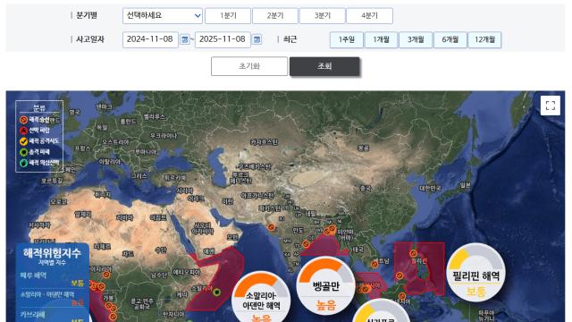The image size is (572, 322).
Task: Select the 4분기 quarter button
Action: click(x=369, y=16)
